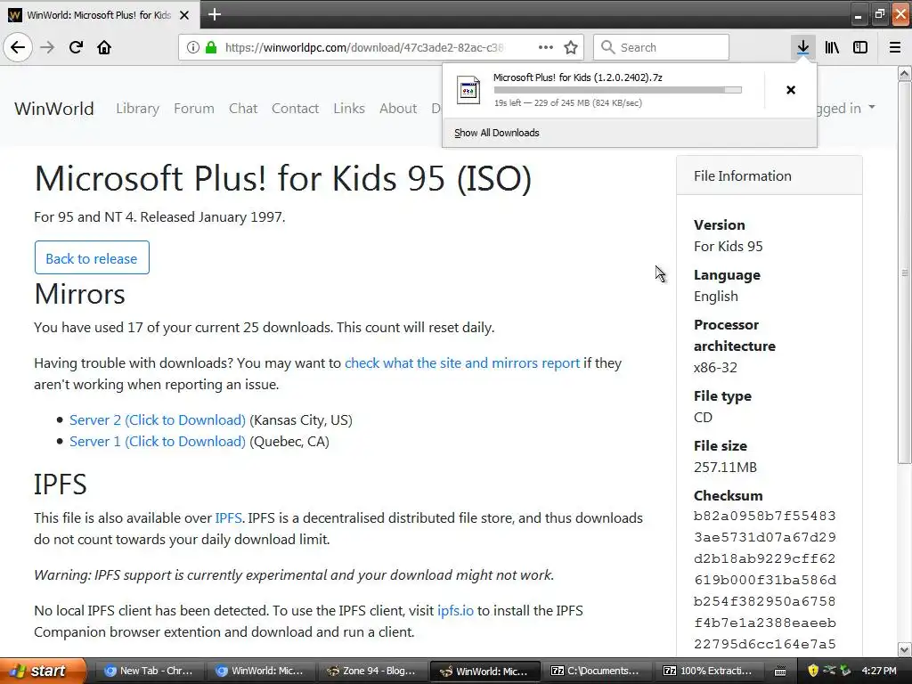
Task: Reload the current page
Action: [76, 47]
